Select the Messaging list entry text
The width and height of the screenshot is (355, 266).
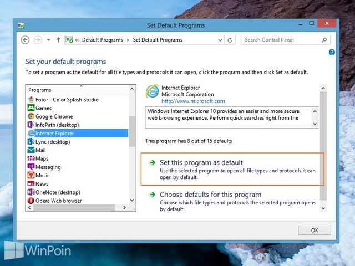click(48, 167)
